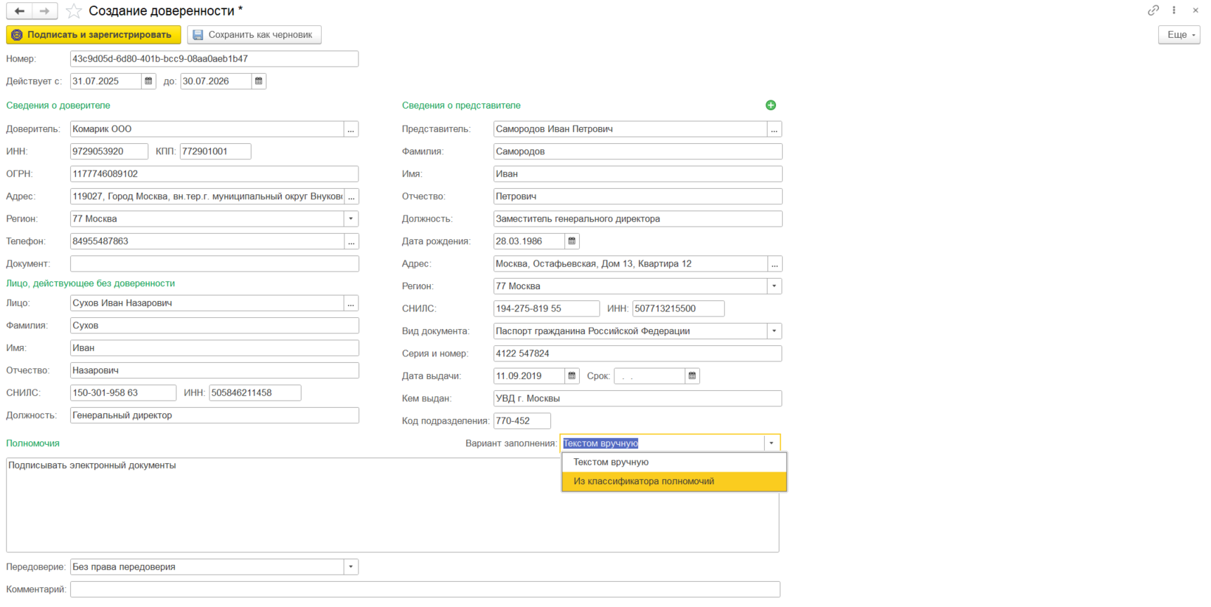Click 'Лицо, действующее без доверенности' heading
The height and width of the screenshot is (607, 1211).
(91, 284)
